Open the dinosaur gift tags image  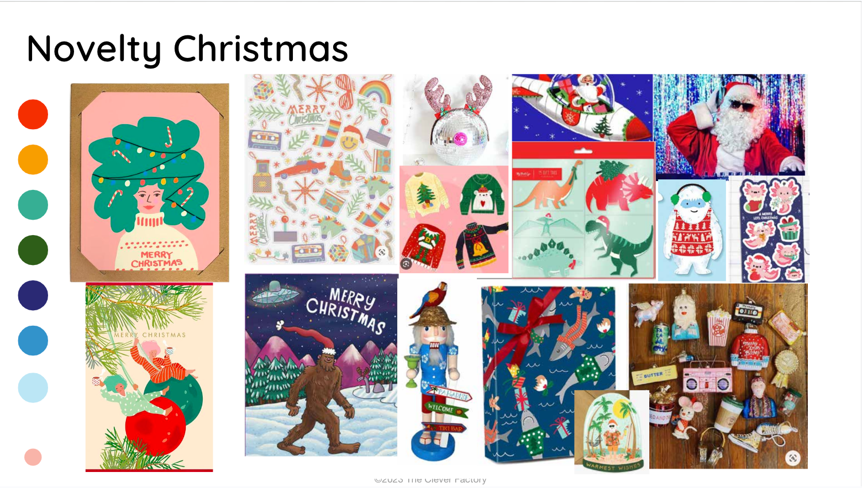click(x=584, y=210)
